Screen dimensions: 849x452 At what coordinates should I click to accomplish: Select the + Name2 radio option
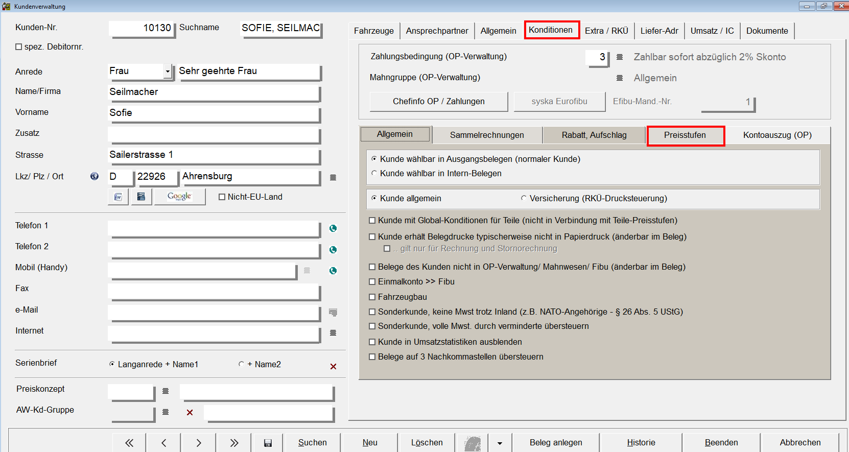click(241, 364)
